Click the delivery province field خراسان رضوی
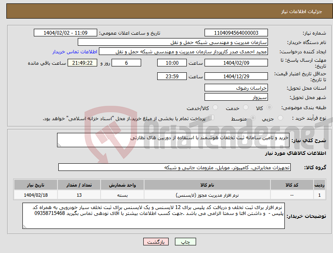Screen dimensions: 333x253 pyautogui.click(x=236, y=88)
